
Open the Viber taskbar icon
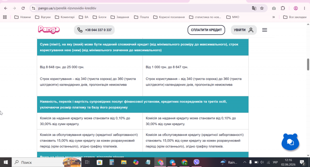(196, 162)
